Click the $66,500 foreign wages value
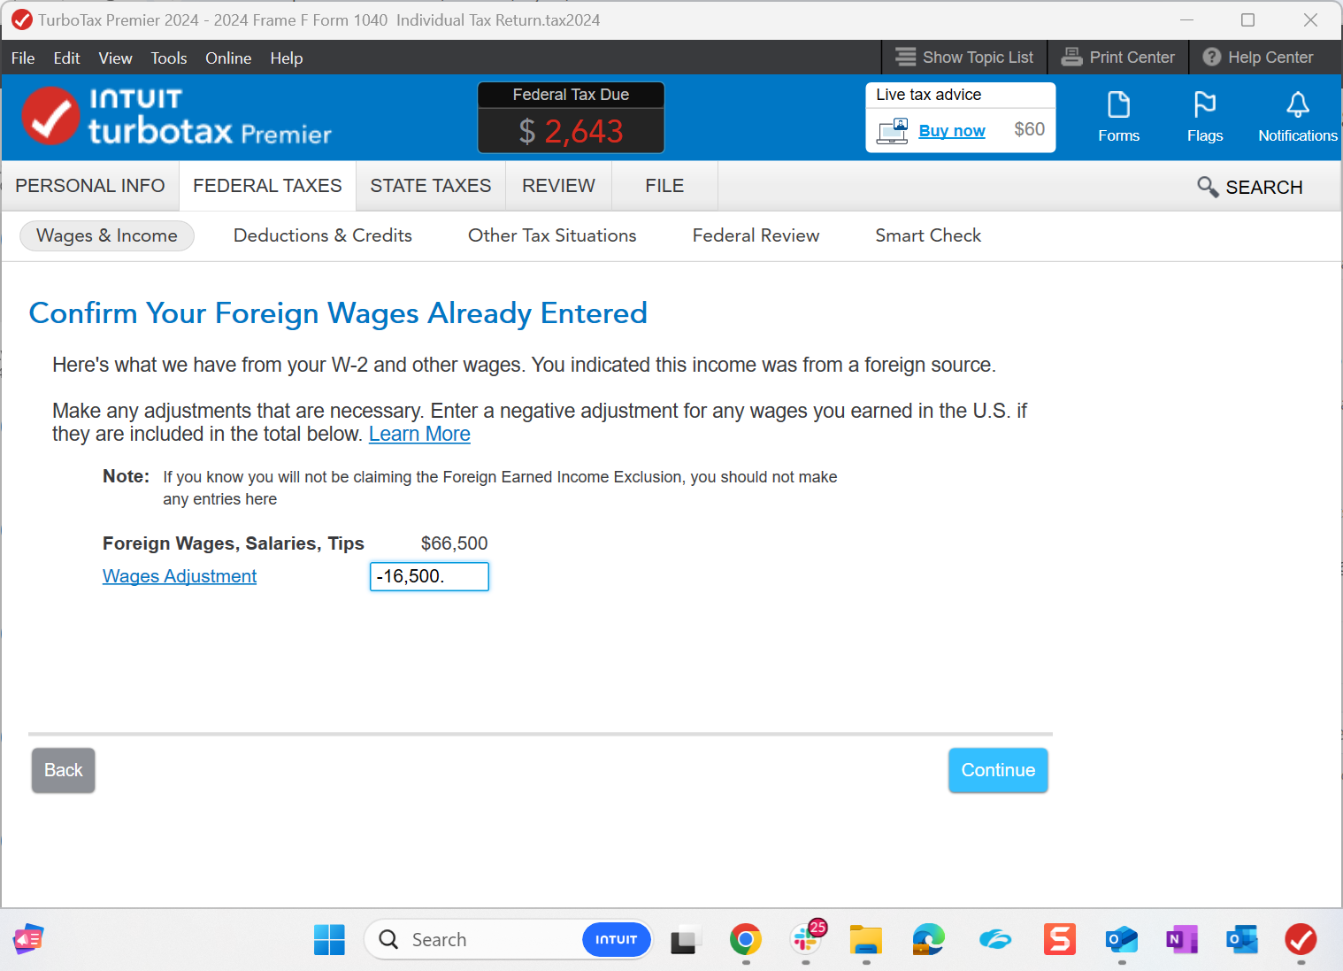Image resolution: width=1343 pixels, height=971 pixels. [x=454, y=543]
